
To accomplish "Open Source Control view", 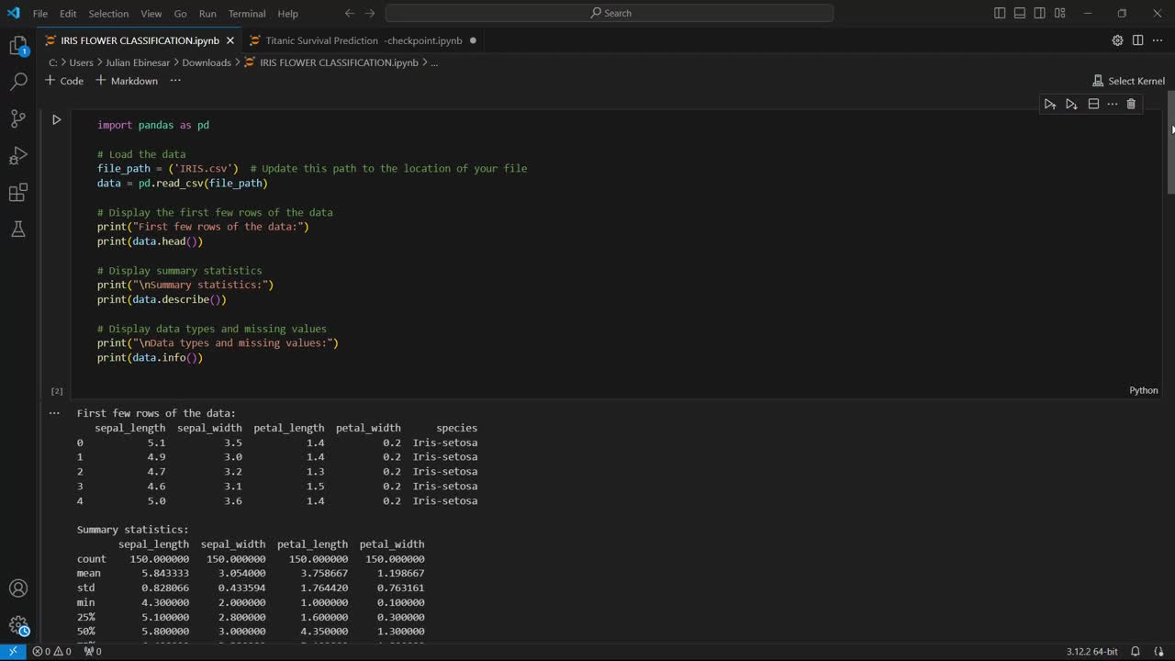I will pos(18,118).
